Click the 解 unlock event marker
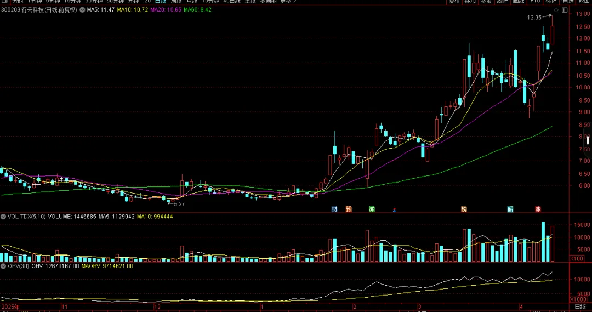Screen dimensions: 592x312 pyautogui.click(x=510, y=209)
